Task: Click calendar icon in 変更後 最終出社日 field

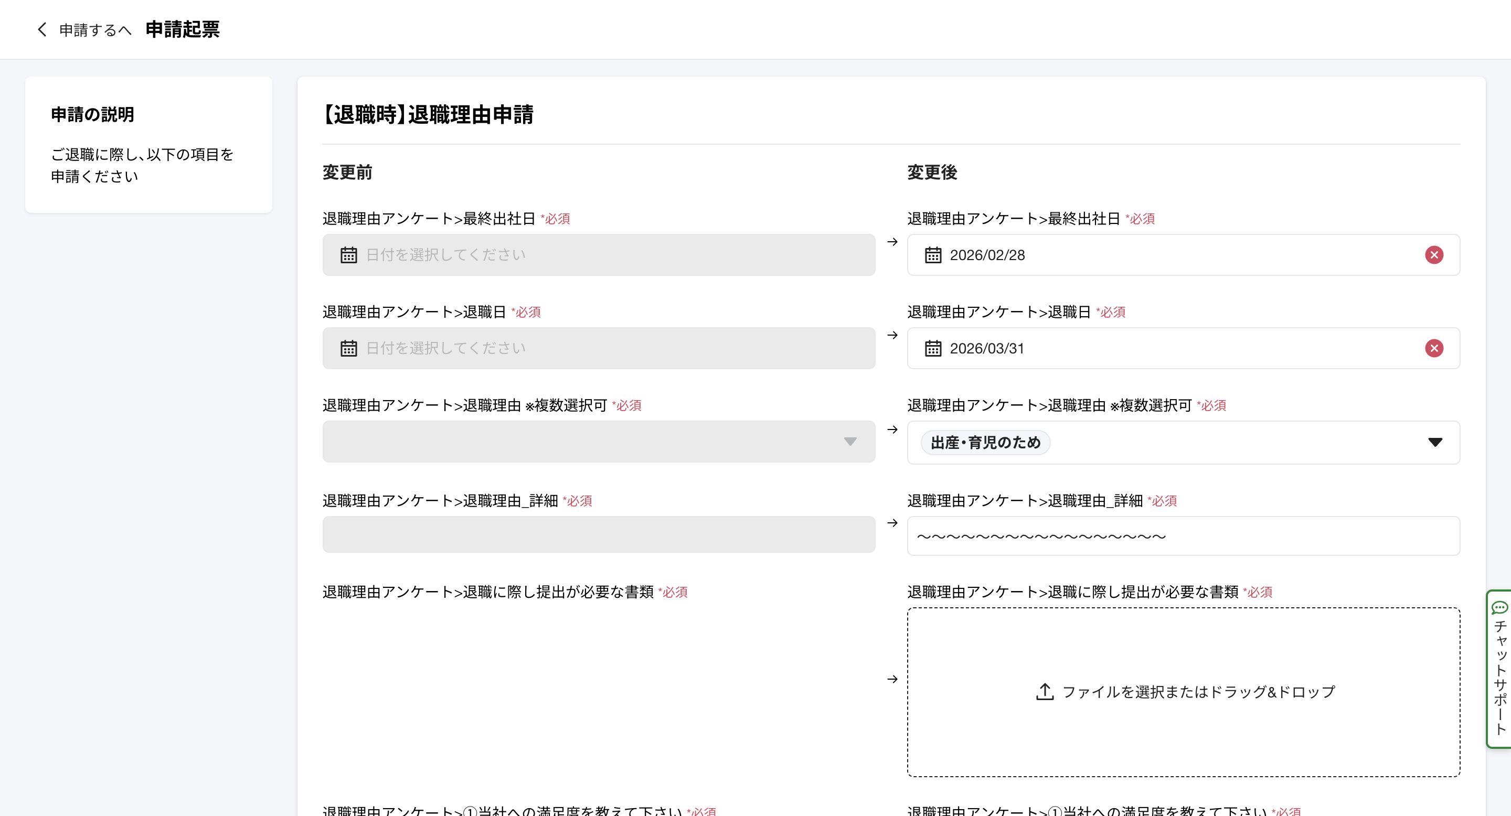Action: [x=933, y=255]
